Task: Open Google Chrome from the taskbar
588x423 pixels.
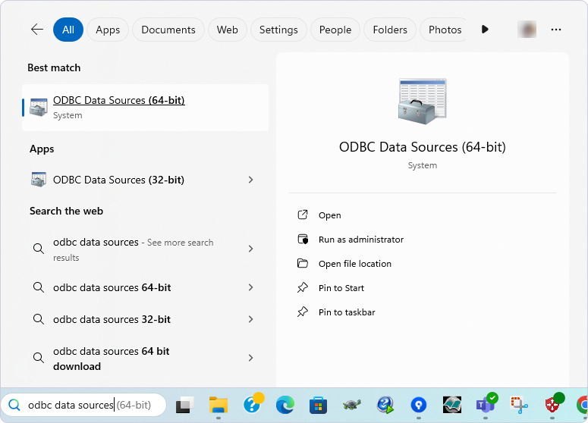Action: [x=583, y=405]
